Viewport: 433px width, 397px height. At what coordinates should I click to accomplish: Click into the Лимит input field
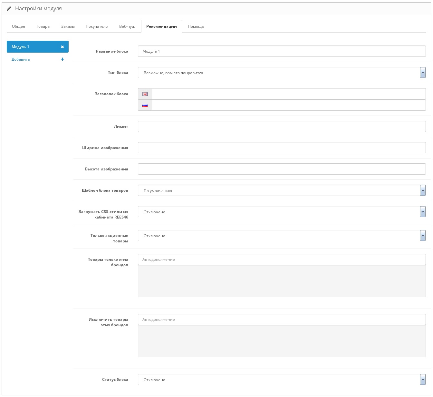pos(282,127)
